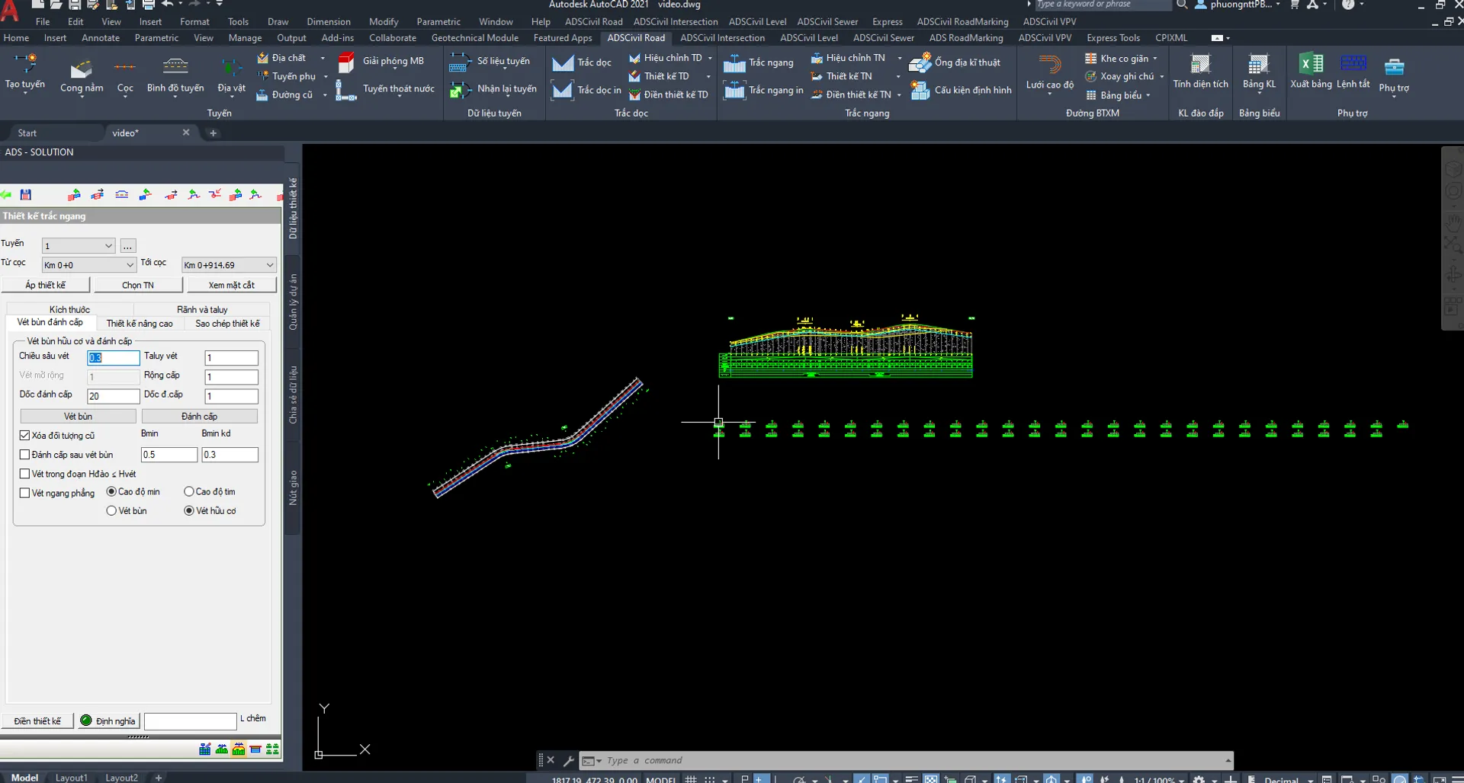Switch to the Layout1 tab
The image size is (1464, 783).
[72, 778]
